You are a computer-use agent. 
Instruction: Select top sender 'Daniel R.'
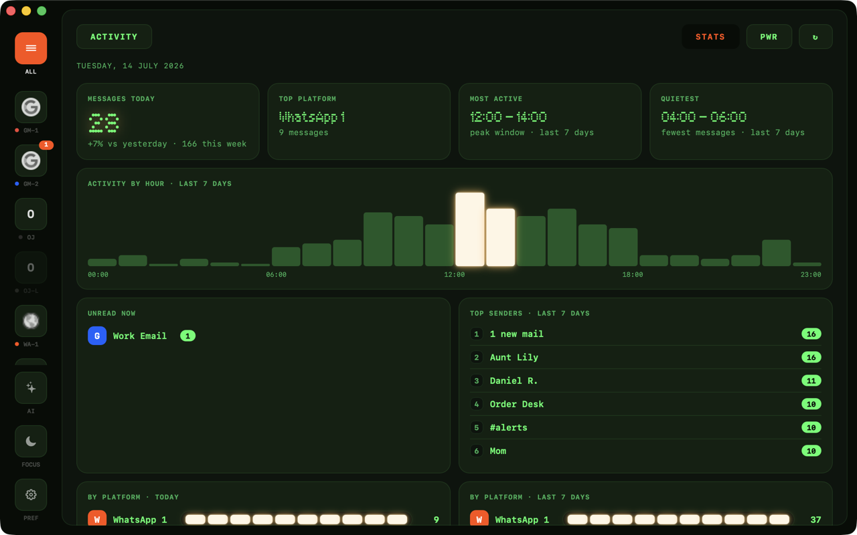(645, 381)
